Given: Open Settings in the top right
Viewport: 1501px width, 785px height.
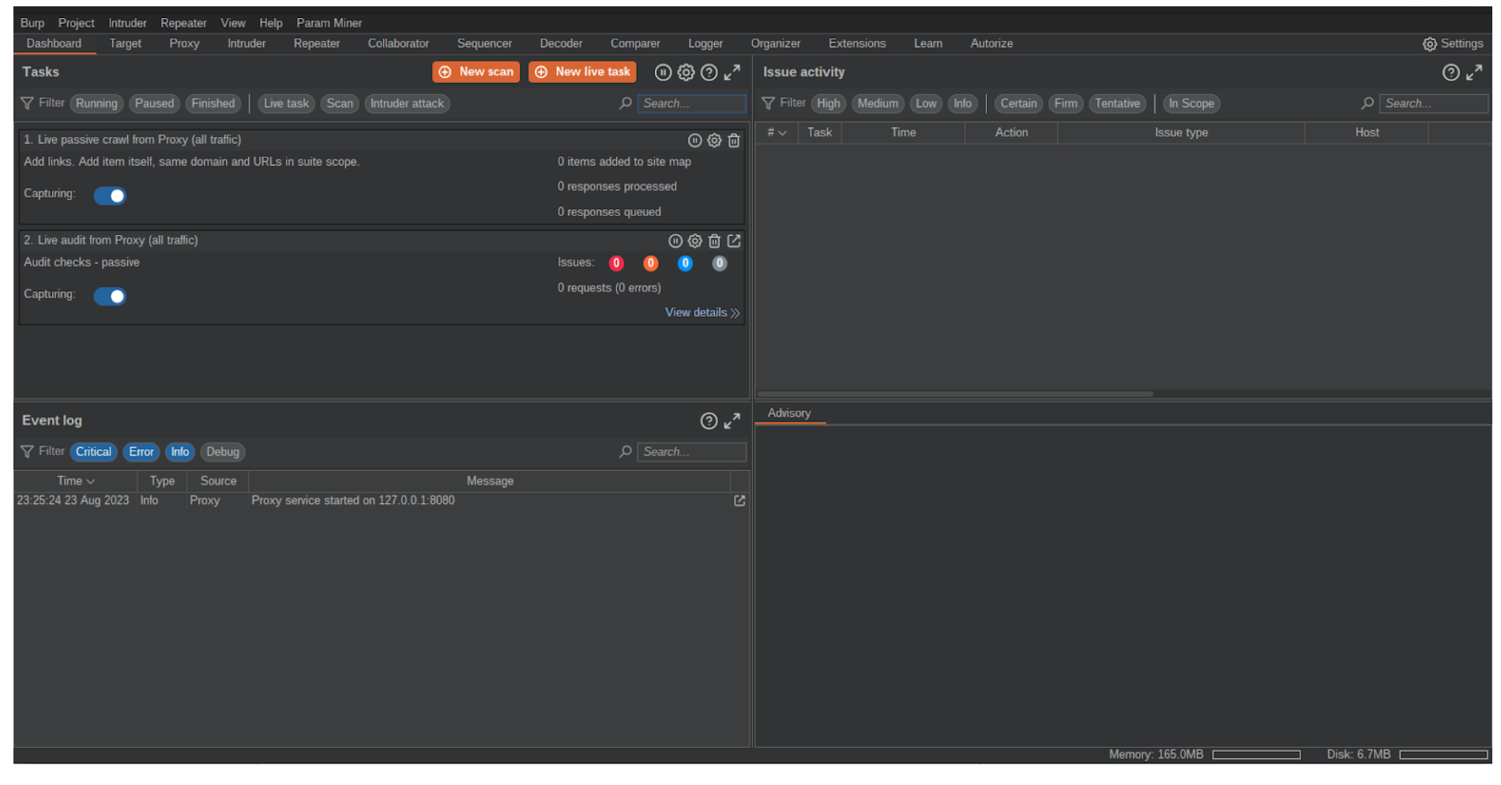Looking at the screenshot, I should click(x=1453, y=44).
